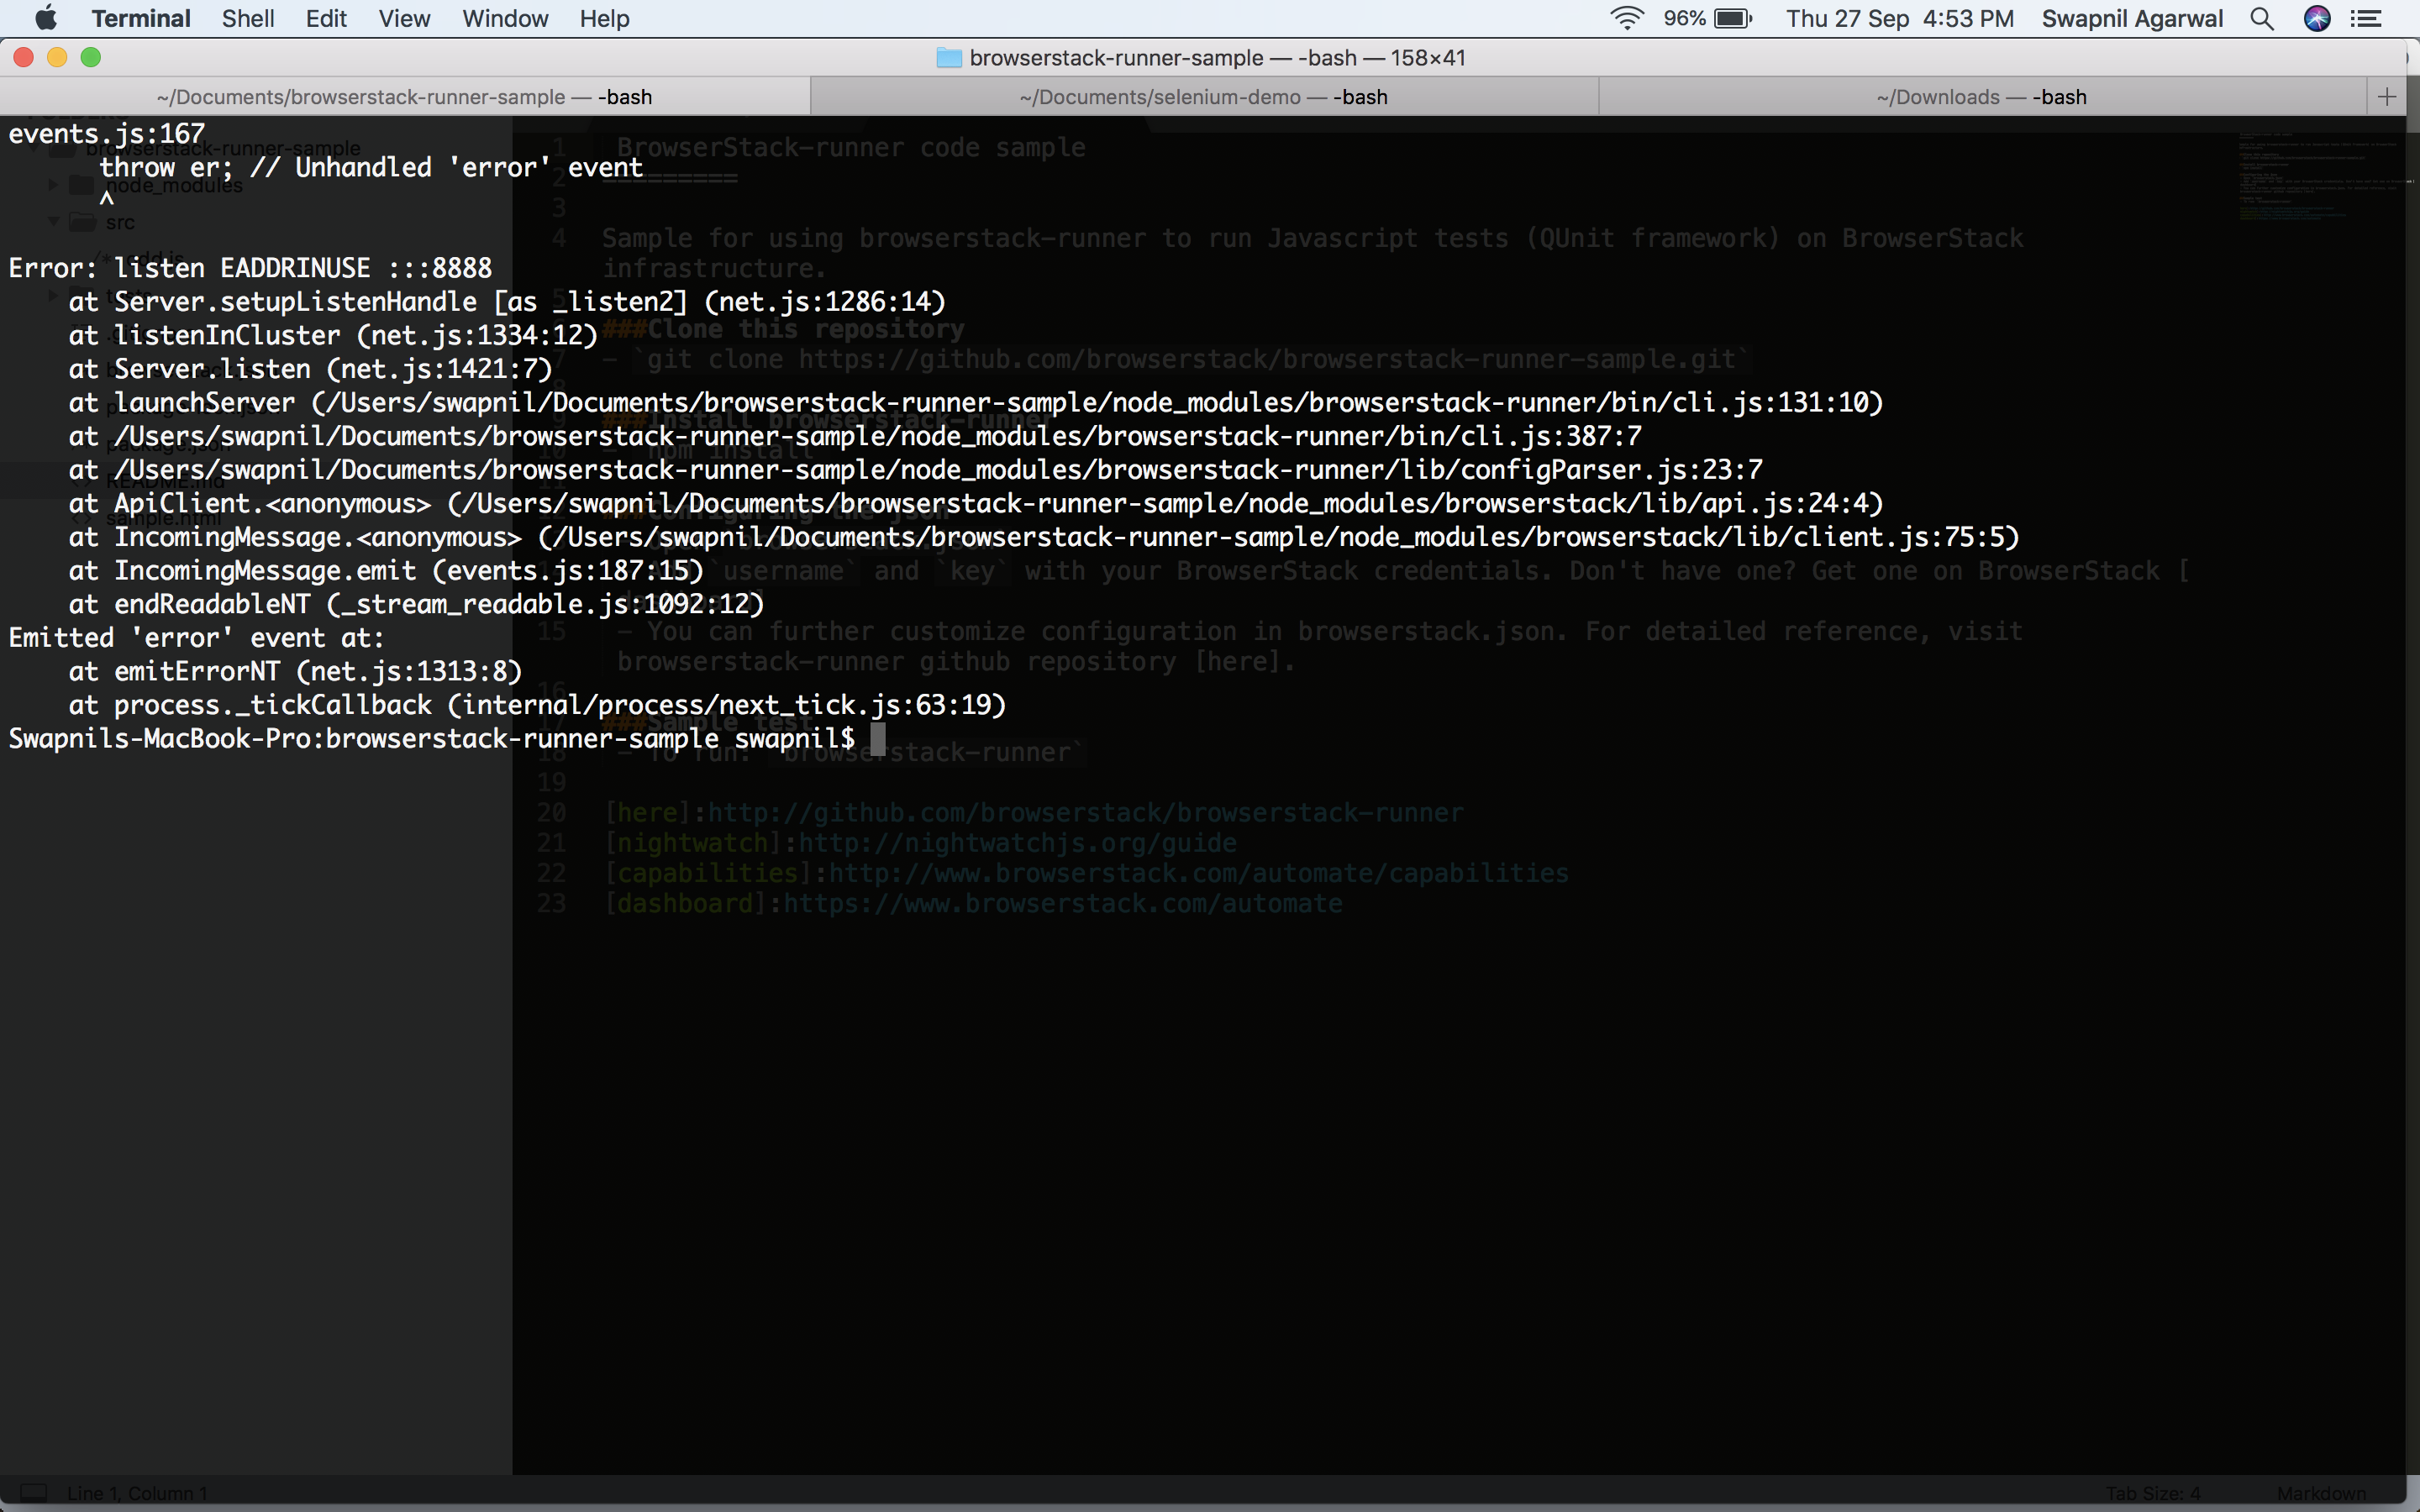Click at the terminal prompt cursor
Image resolution: width=2420 pixels, height=1512 pixels.
click(877, 739)
